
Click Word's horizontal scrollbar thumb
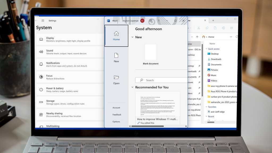147,126
